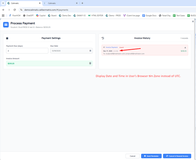
Task: Click the Process Payment card icon
Action: click(x=6, y=25)
